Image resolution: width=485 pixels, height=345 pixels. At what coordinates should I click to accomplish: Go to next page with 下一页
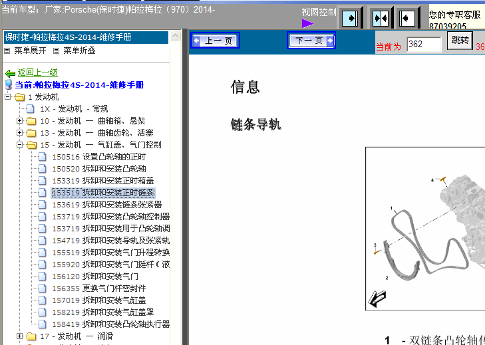tap(311, 41)
